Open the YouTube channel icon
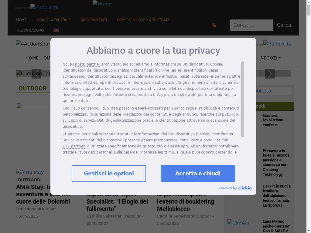The width and height of the screenshot is (311, 233). (214, 25)
